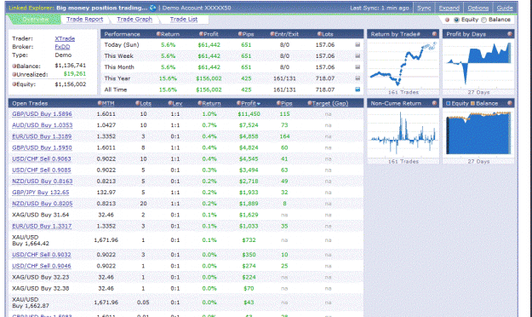Click the info dot in Non-Cume Return panel
The width and height of the screenshot is (532, 317).
(434, 103)
